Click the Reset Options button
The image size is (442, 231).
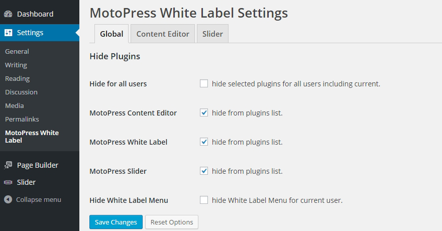pos(172,222)
